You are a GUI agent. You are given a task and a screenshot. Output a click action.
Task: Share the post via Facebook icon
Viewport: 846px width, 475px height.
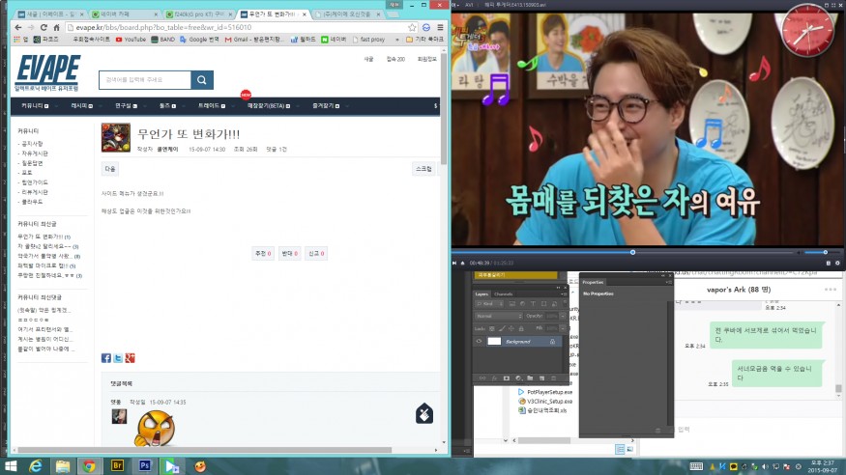pos(105,358)
